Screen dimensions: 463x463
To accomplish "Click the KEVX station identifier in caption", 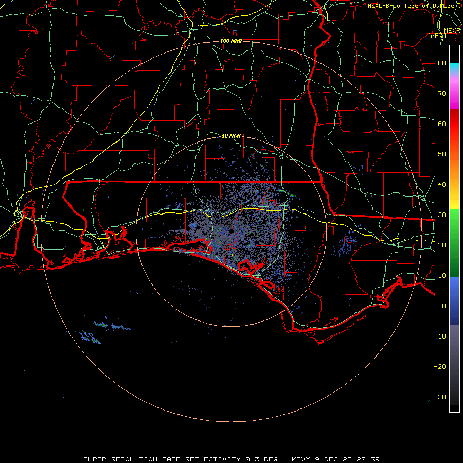I will (301, 459).
